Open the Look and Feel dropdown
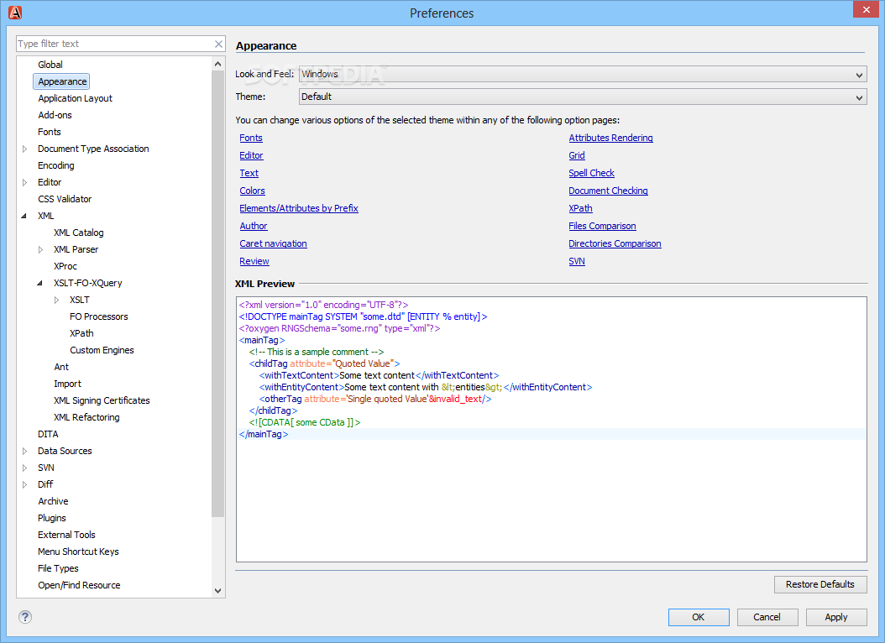This screenshot has width=885, height=643. (583, 74)
